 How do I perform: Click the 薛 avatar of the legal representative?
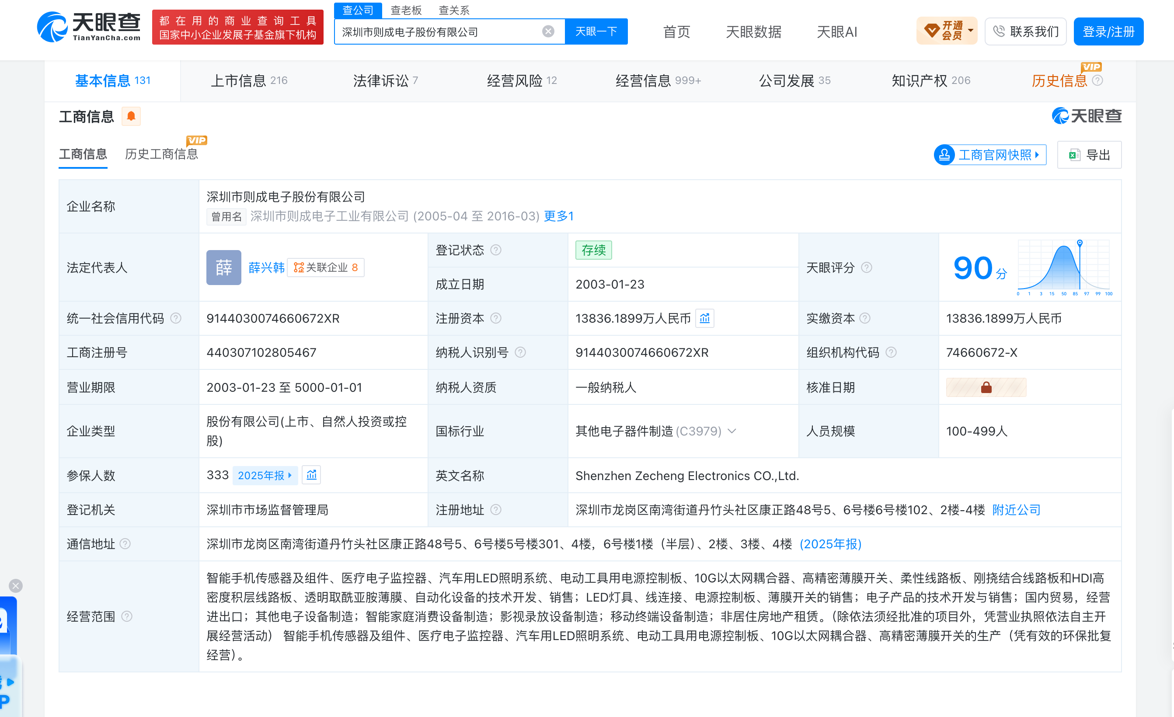point(223,268)
